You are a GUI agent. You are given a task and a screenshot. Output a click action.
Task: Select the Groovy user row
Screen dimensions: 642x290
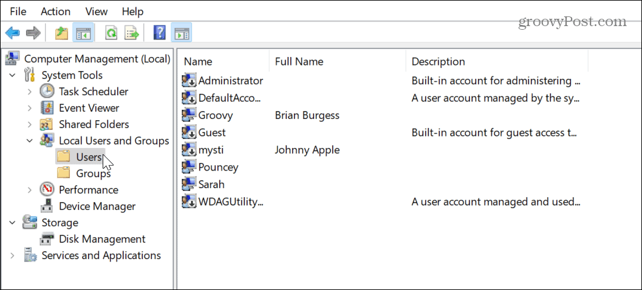click(215, 115)
